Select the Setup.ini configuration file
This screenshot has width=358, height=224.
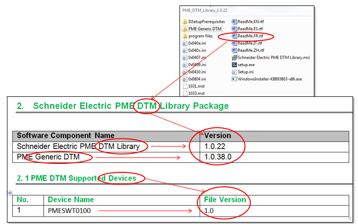click(x=242, y=72)
